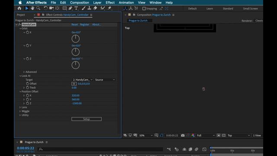Toggle stopwatch for Orbit X
The image size is (277, 156).
(28, 32)
